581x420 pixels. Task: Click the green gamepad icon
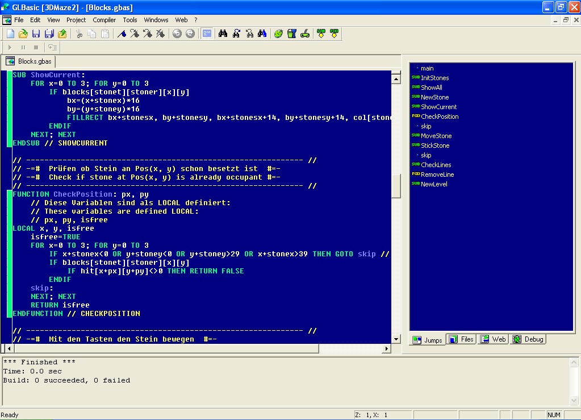pyautogui.click(x=305, y=34)
